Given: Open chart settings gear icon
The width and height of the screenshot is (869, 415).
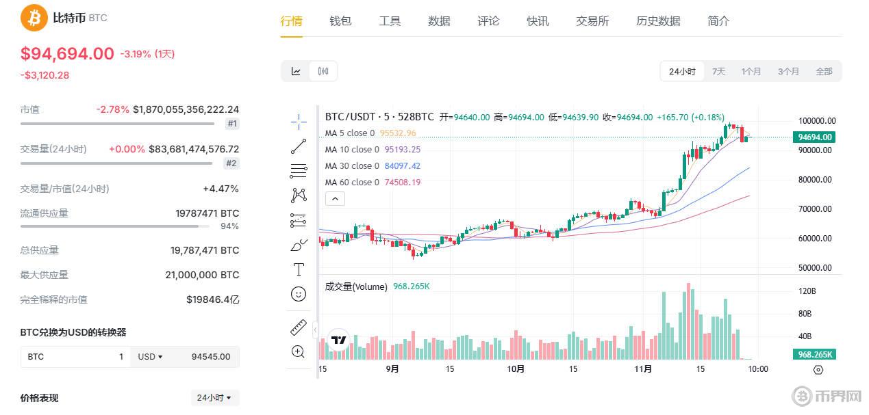Looking at the screenshot, I should pyautogui.click(x=818, y=369).
